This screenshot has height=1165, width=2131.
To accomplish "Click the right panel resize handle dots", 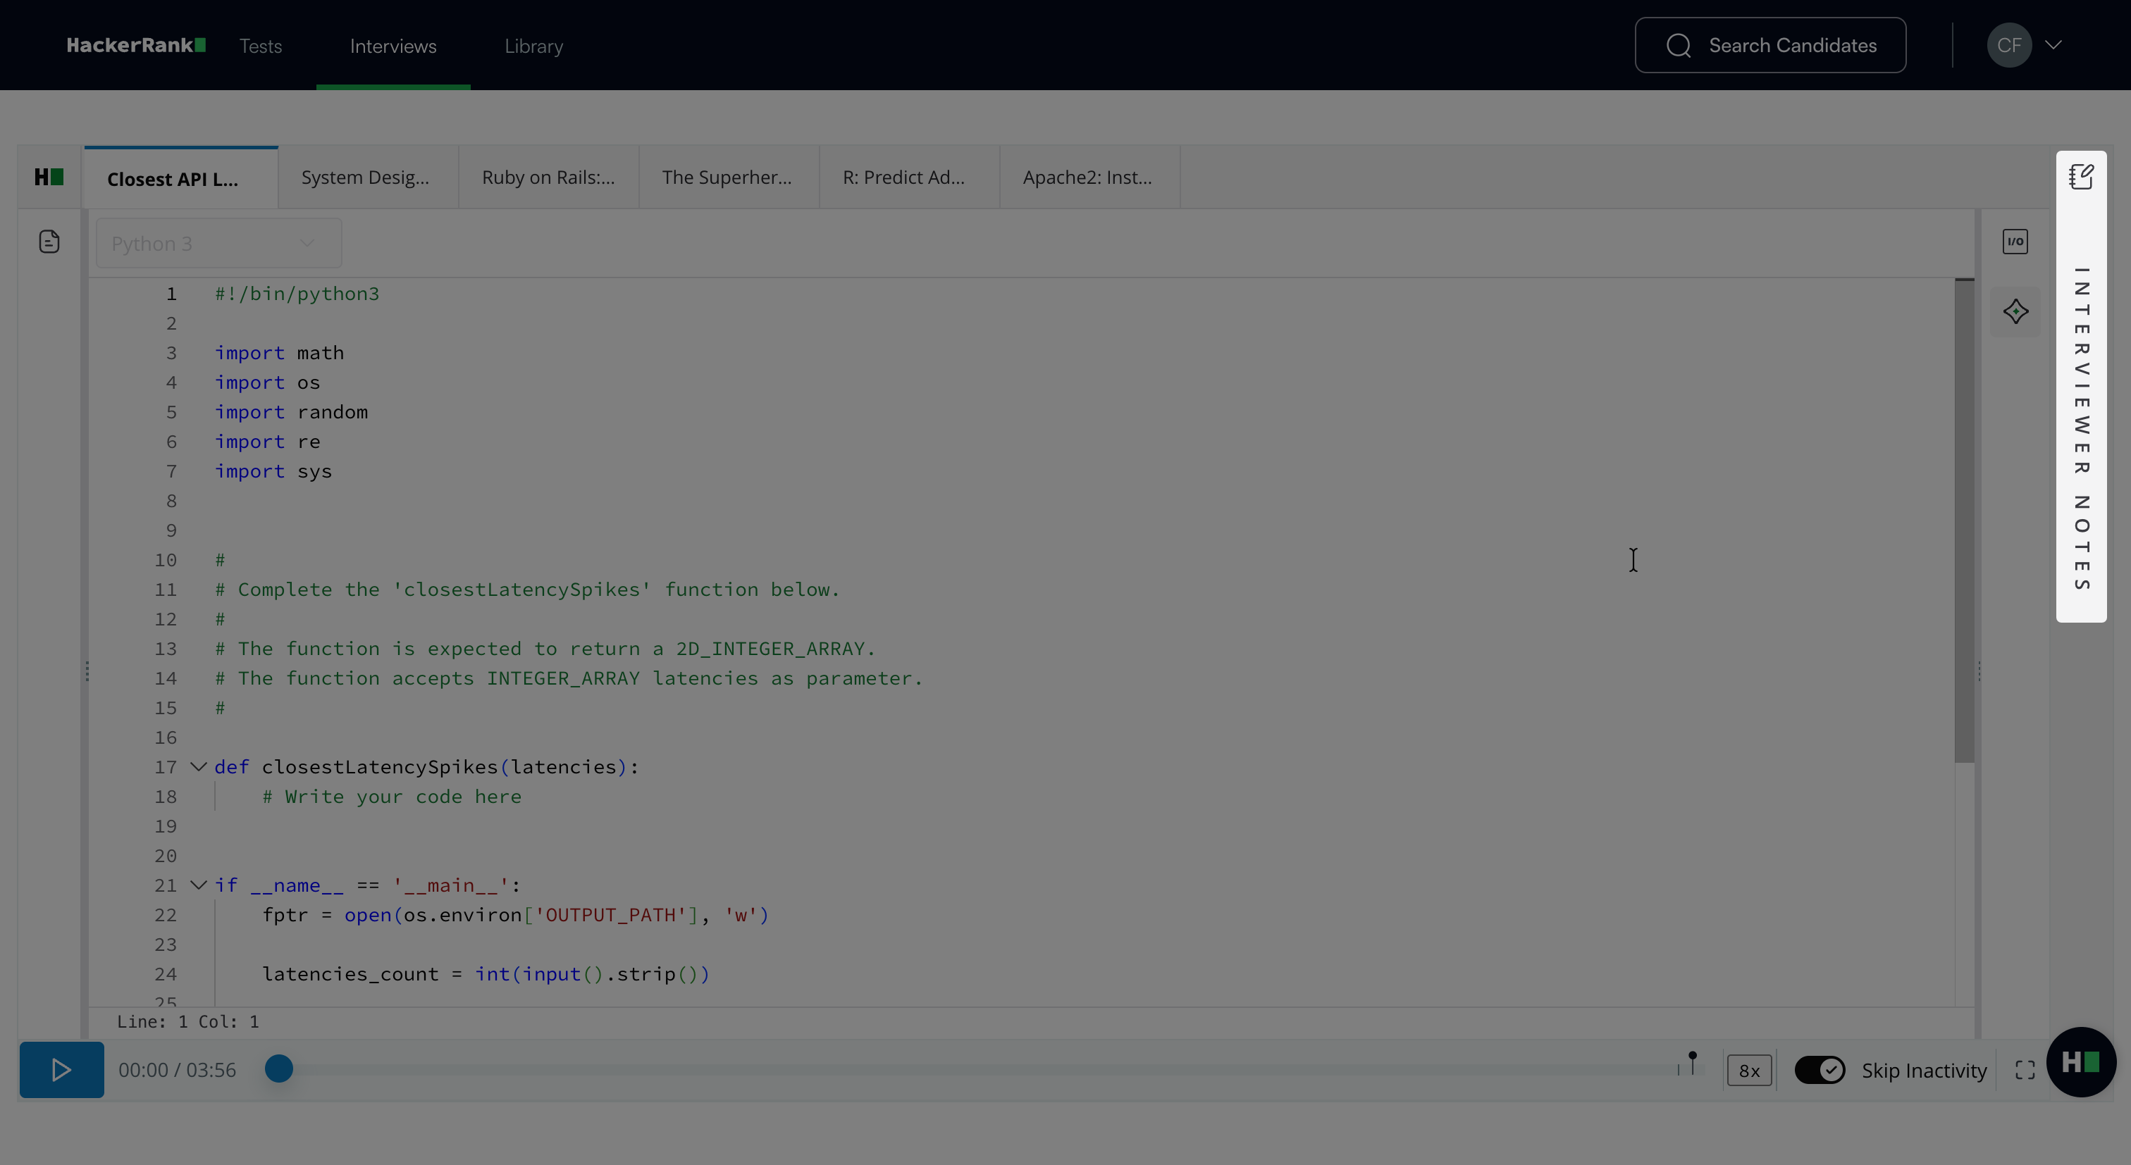I will click(x=1979, y=671).
